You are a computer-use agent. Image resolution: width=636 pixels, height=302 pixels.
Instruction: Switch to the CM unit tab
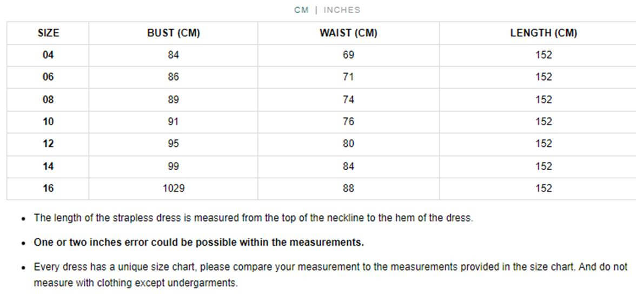pyautogui.click(x=301, y=10)
